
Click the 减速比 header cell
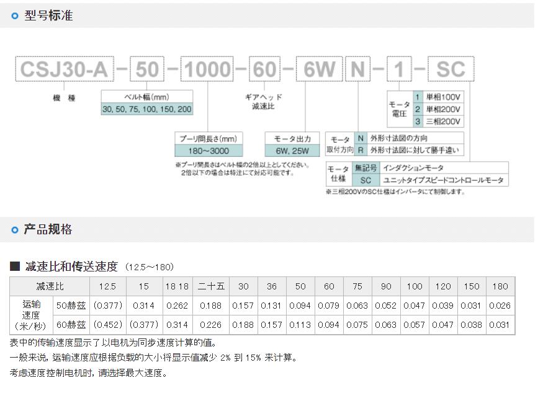tap(50, 286)
